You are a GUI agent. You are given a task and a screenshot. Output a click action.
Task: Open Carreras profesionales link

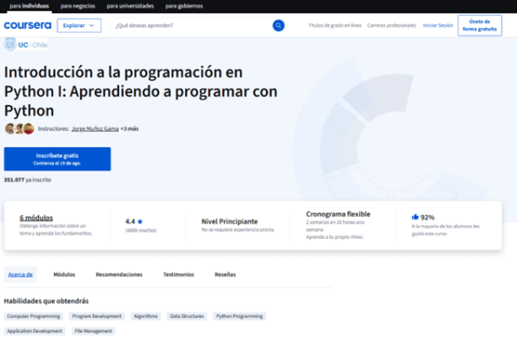(391, 25)
